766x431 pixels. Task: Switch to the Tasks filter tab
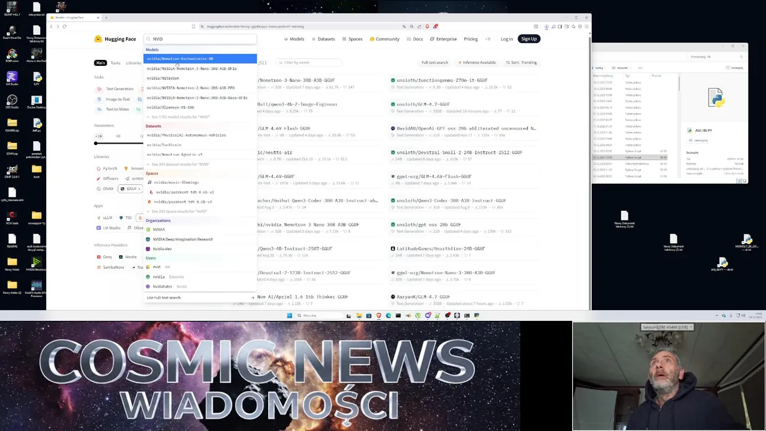pos(115,63)
